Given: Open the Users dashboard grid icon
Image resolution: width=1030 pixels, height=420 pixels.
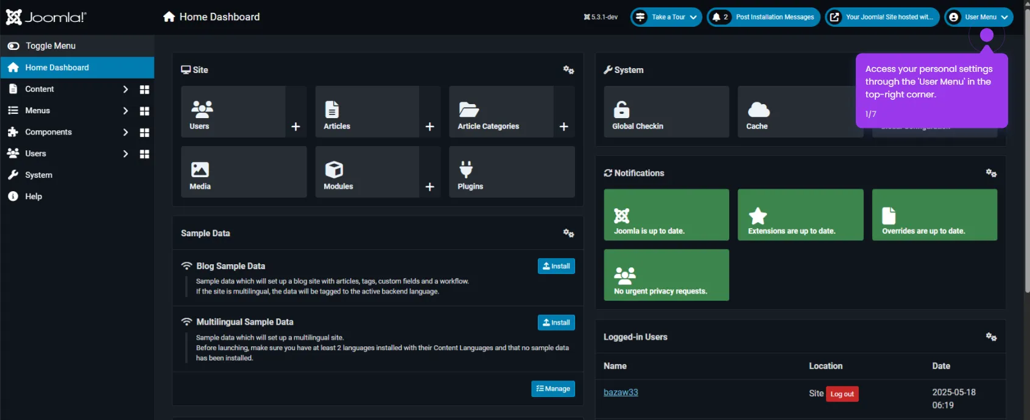Looking at the screenshot, I should [x=144, y=154].
